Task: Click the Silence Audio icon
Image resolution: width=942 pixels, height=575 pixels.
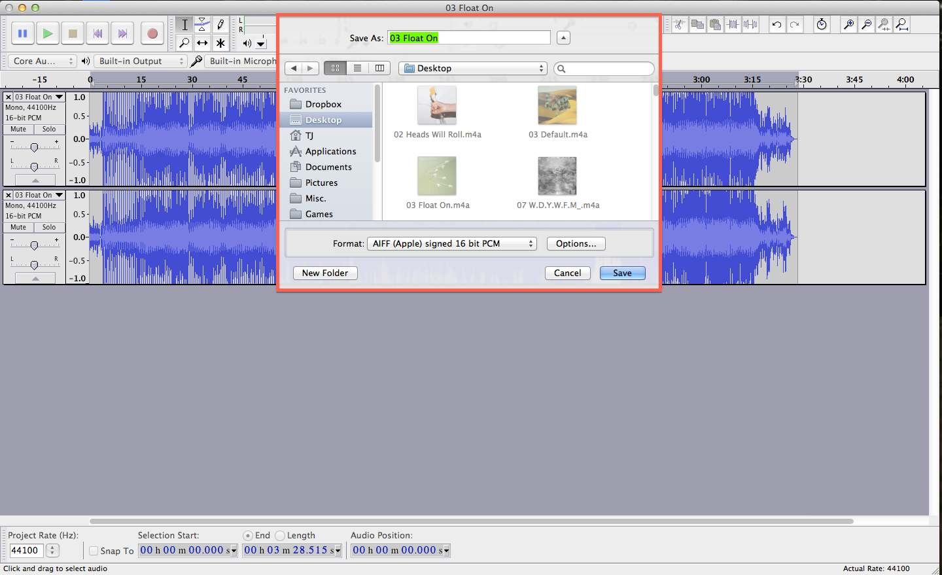Action: coord(750,24)
